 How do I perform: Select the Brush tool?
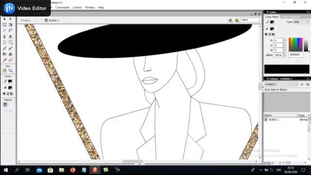pyautogui.click(x=10, y=49)
